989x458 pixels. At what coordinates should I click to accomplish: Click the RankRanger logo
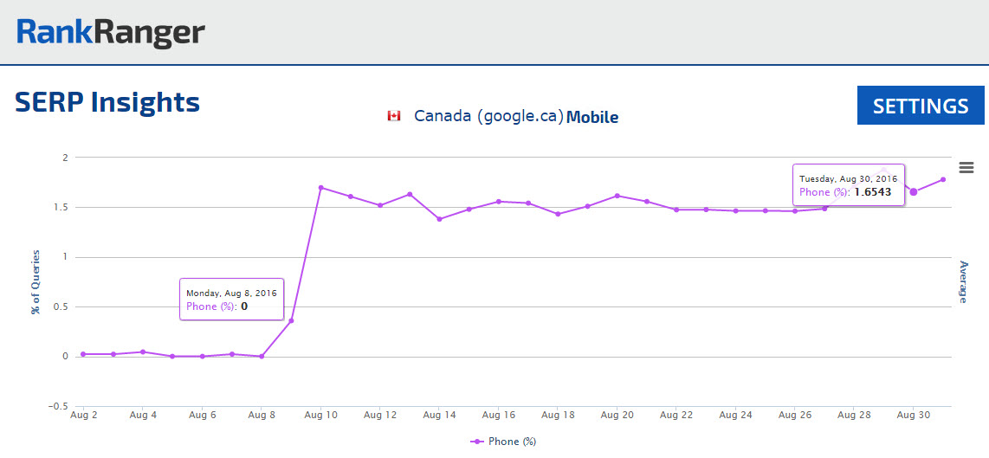(111, 33)
